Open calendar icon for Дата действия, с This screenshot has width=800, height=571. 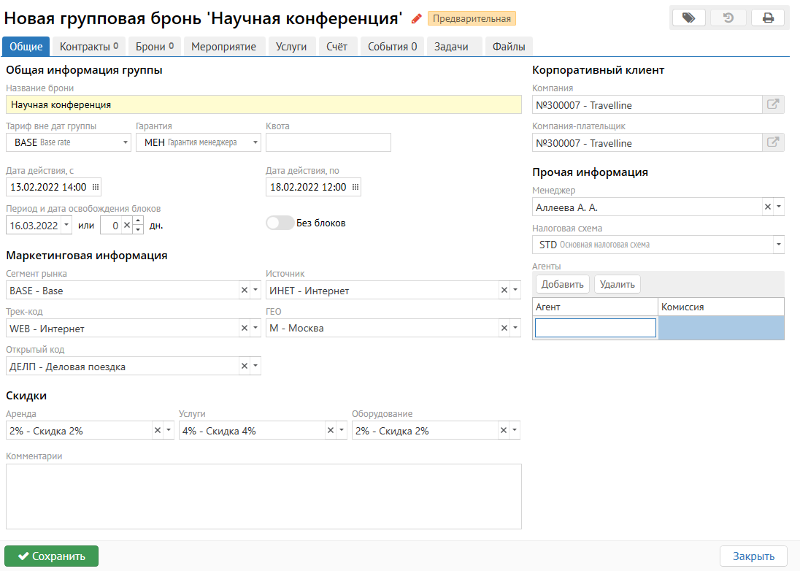point(95,187)
